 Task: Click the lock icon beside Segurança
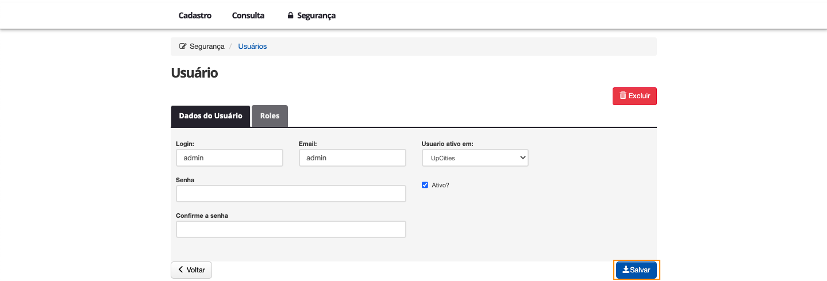click(x=291, y=16)
